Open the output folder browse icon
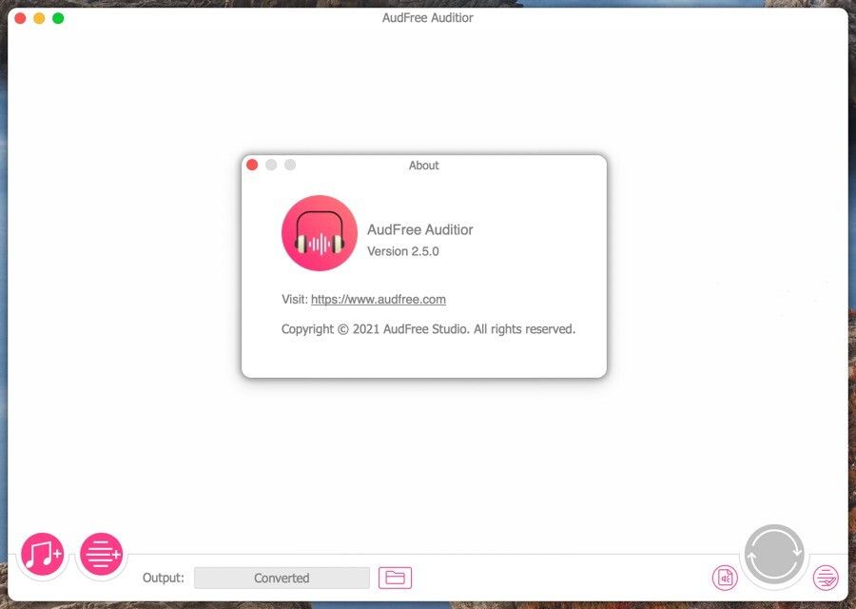 [x=396, y=578]
